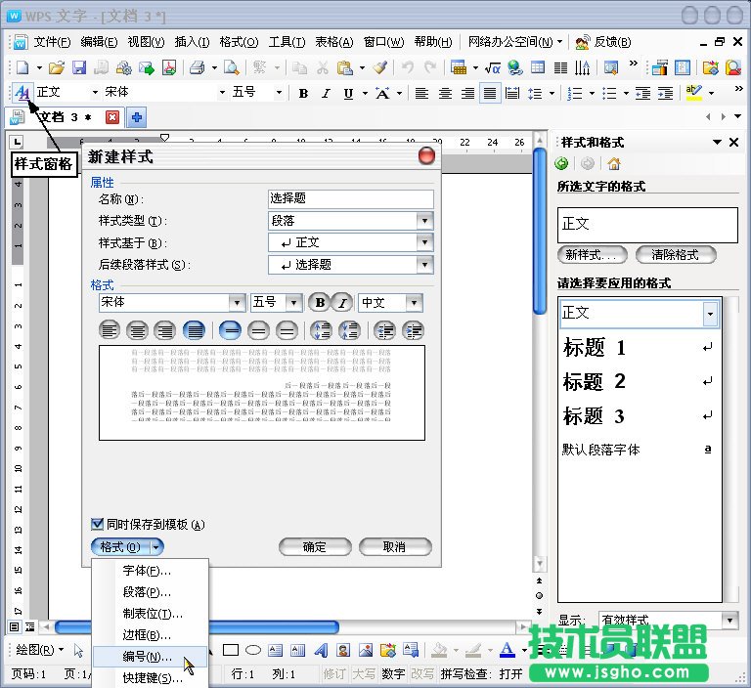Image resolution: width=751 pixels, height=688 pixels.
Task: Click the highlight color pen icon
Action: (x=694, y=93)
